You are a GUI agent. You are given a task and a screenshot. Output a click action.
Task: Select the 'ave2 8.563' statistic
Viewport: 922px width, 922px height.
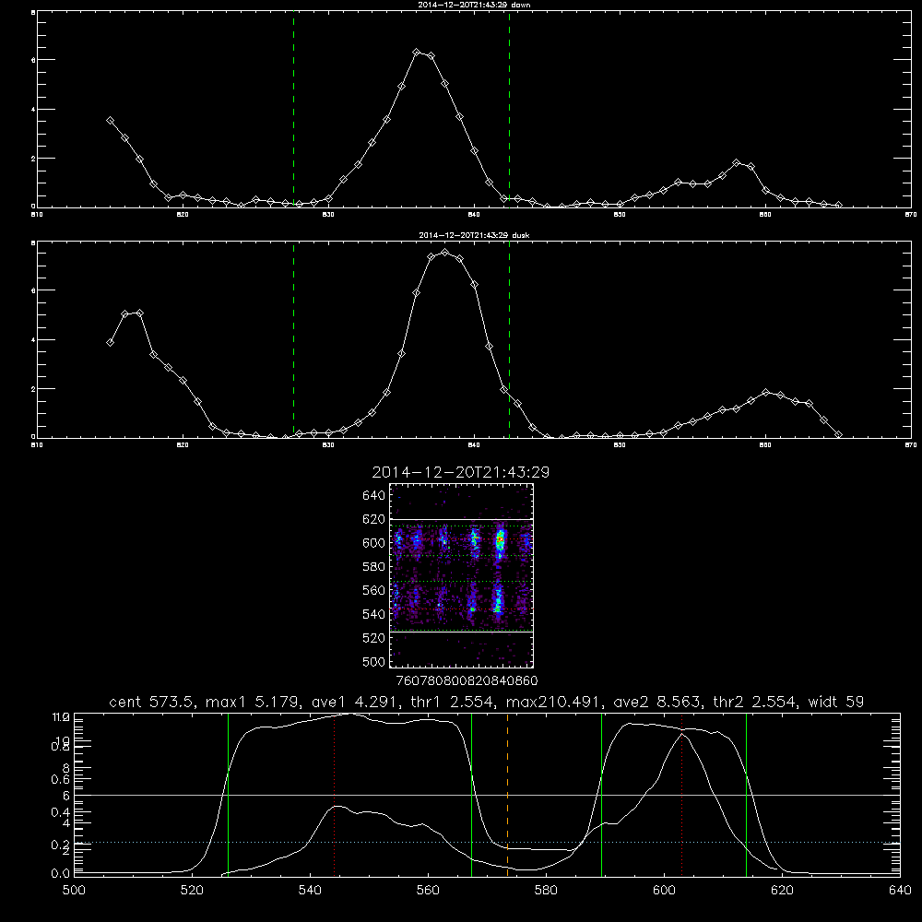tap(656, 702)
